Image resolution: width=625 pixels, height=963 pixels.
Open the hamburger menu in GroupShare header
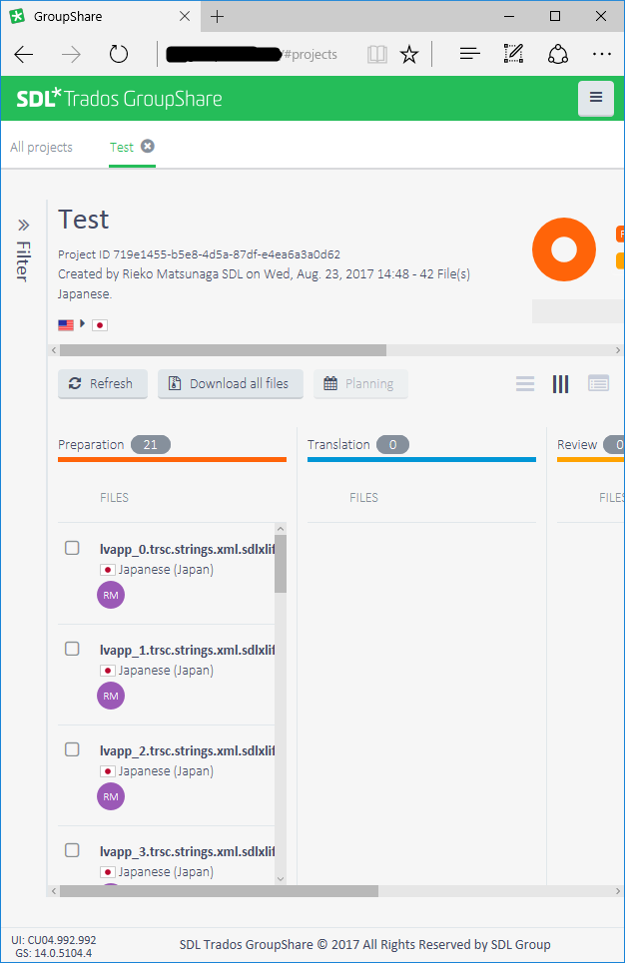tap(596, 98)
